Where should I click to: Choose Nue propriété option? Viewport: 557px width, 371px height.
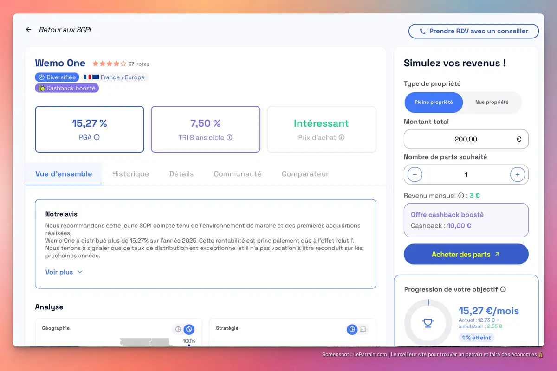pos(492,102)
